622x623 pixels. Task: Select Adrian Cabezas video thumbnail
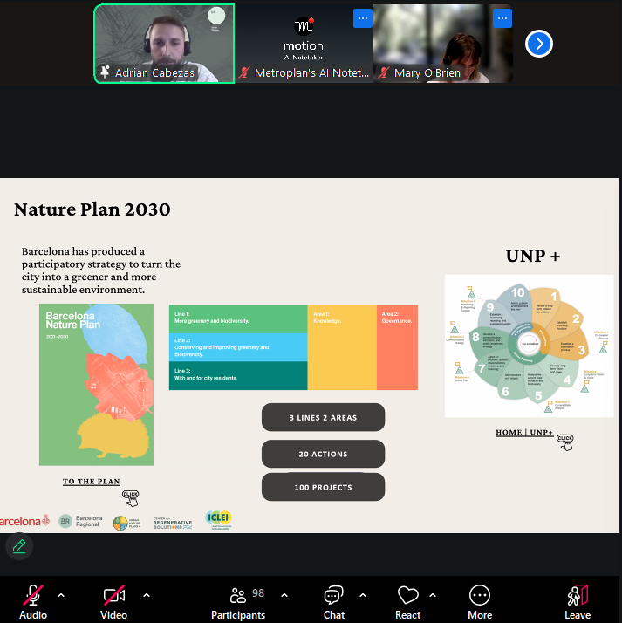tap(164, 43)
